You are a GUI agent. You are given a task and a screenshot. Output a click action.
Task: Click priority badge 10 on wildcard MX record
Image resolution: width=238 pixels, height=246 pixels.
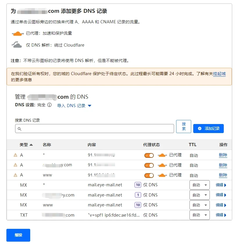pos(138,185)
